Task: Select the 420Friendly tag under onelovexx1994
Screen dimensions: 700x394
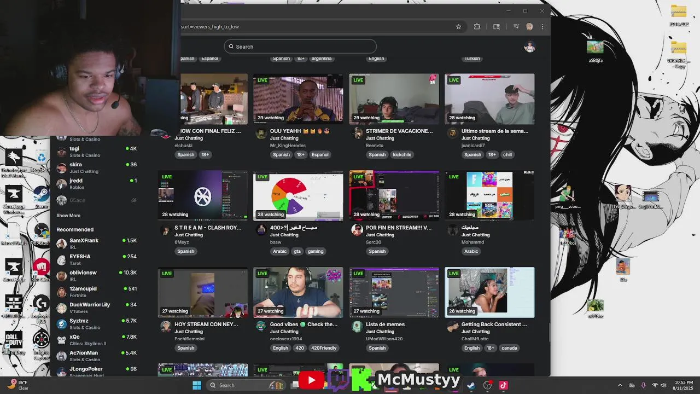Action: (323, 348)
